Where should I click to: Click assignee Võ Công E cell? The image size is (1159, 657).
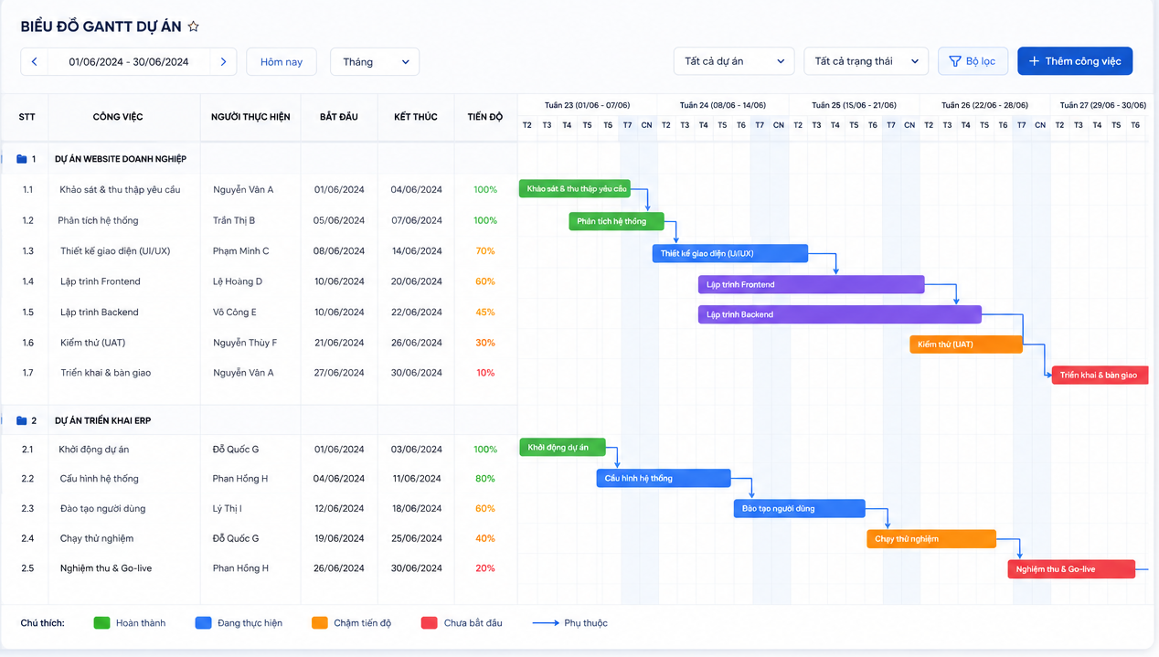pyautogui.click(x=235, y=313)
